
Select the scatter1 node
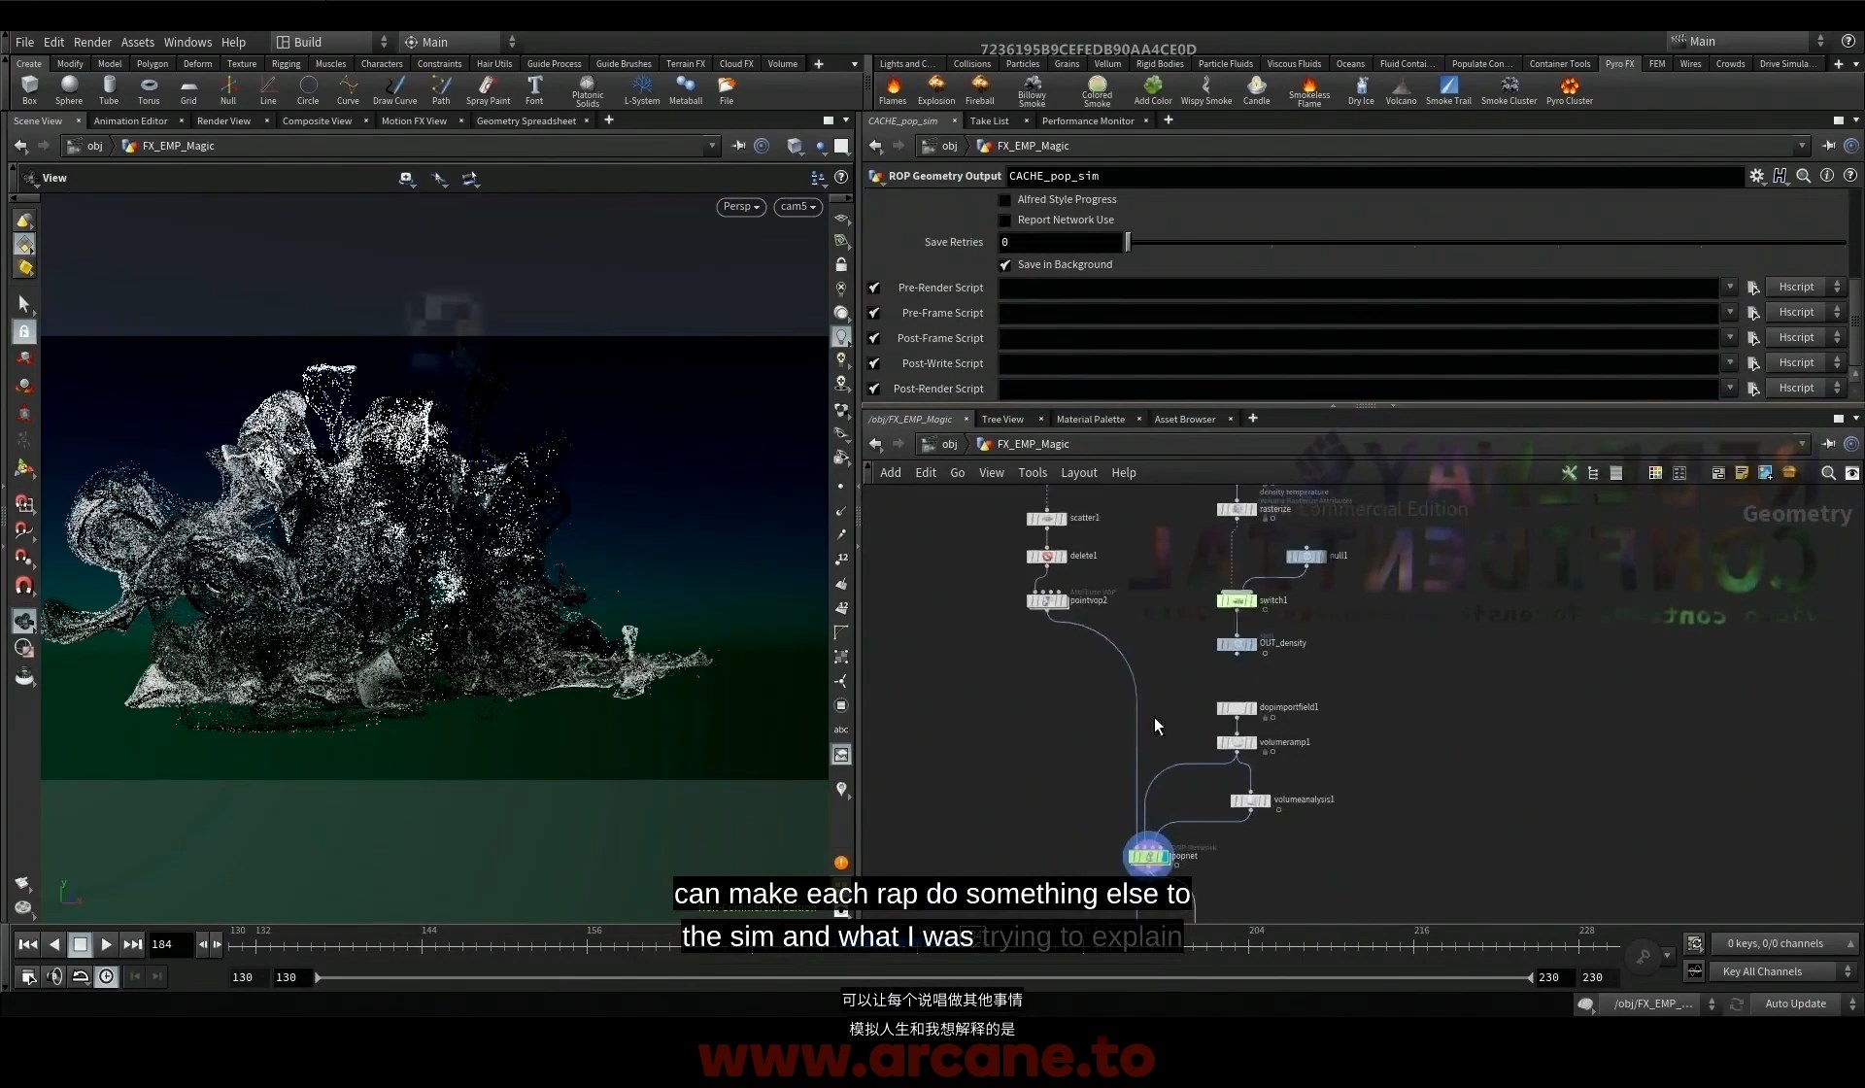coord(1047,519)
